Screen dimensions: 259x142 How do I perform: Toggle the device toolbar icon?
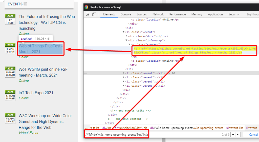pyautogui.click(x=94, y=14)
